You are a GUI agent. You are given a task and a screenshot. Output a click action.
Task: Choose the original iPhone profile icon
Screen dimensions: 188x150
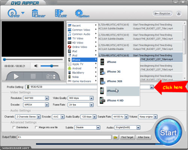(x=102, y=62)
